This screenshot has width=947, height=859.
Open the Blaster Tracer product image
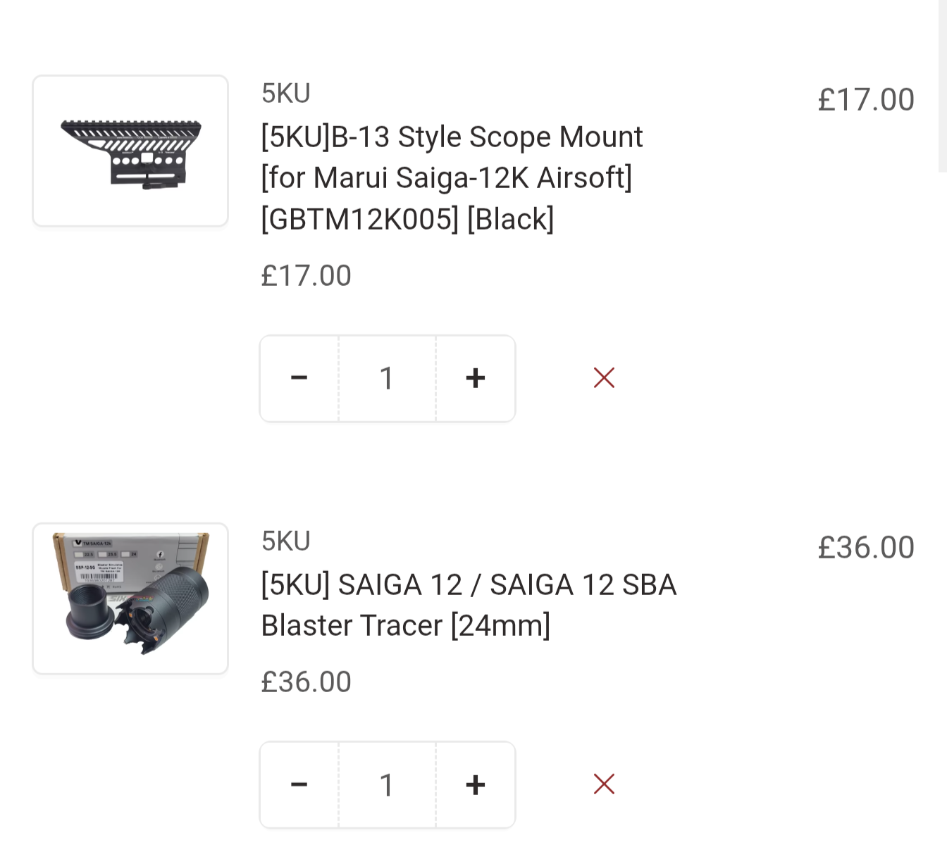[130, 598]
